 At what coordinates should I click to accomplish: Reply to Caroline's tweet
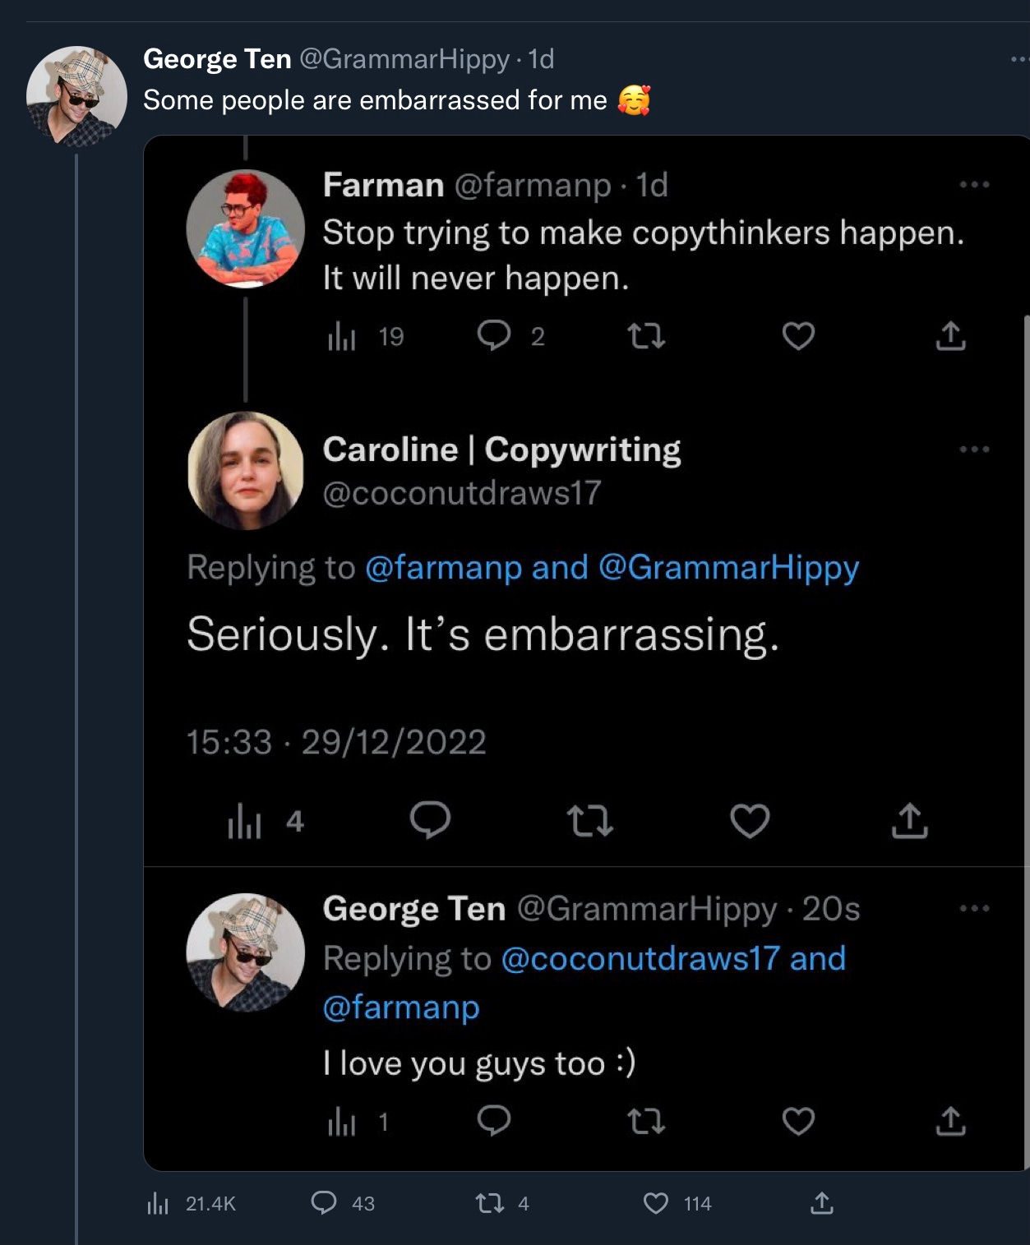[431, 820]
